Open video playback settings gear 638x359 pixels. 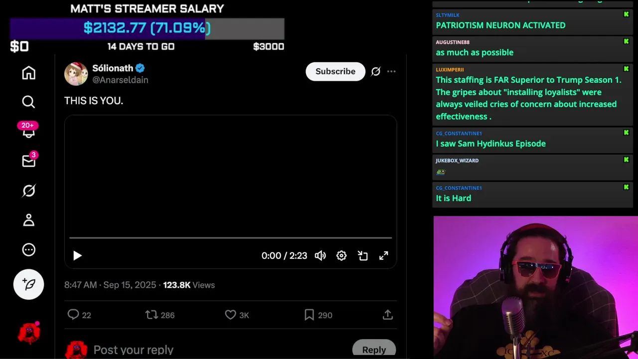pos(341,256)
